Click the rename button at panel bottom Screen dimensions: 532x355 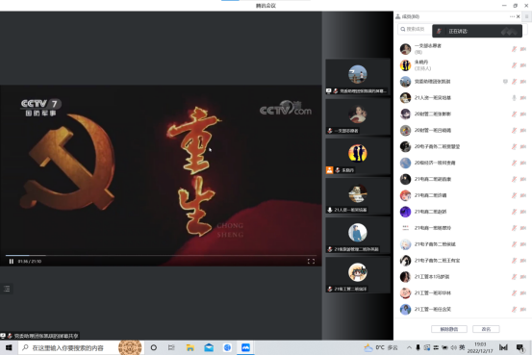tap(486, 329)
